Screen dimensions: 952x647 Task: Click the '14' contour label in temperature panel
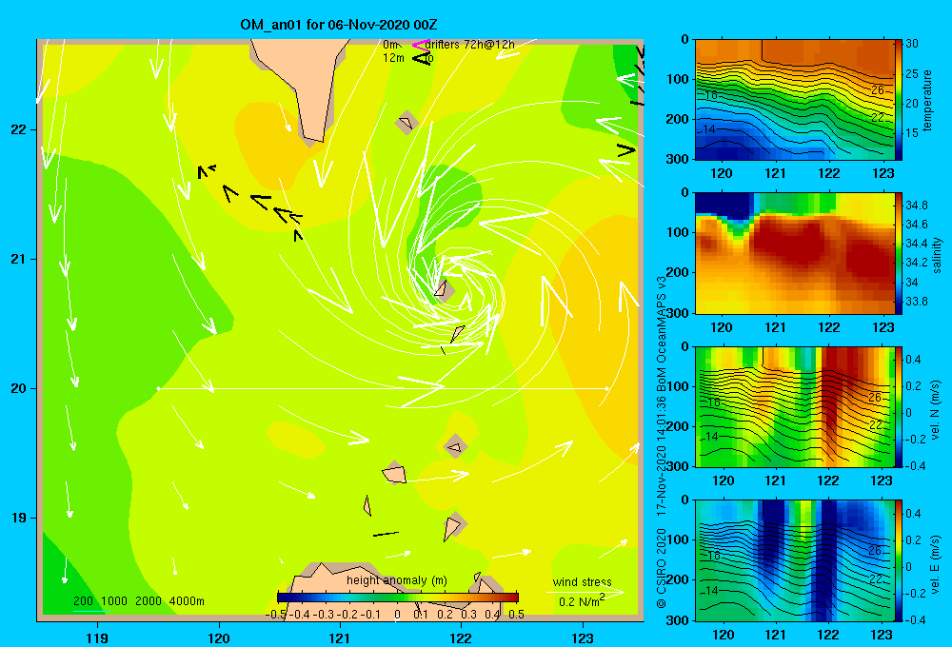click(708, 129)
